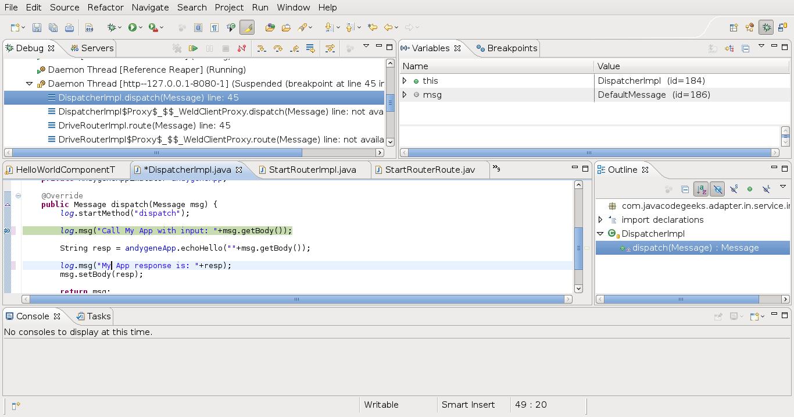
Task: Expand import declarations in Outline
Action: tap(600, 220)
